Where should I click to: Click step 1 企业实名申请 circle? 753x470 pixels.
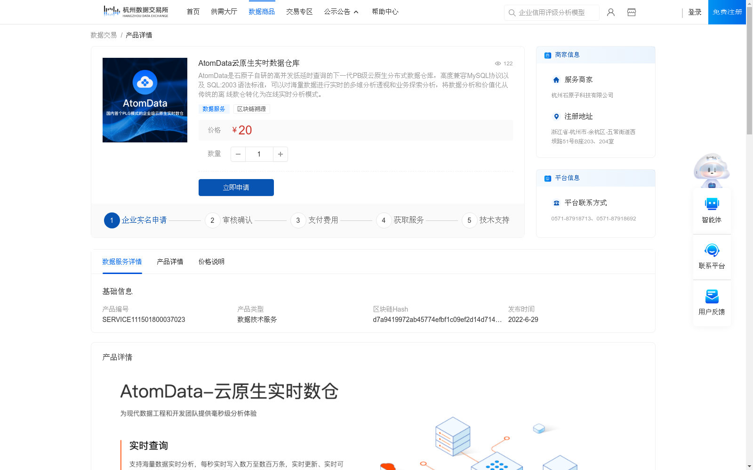click(x=112, y=220)
